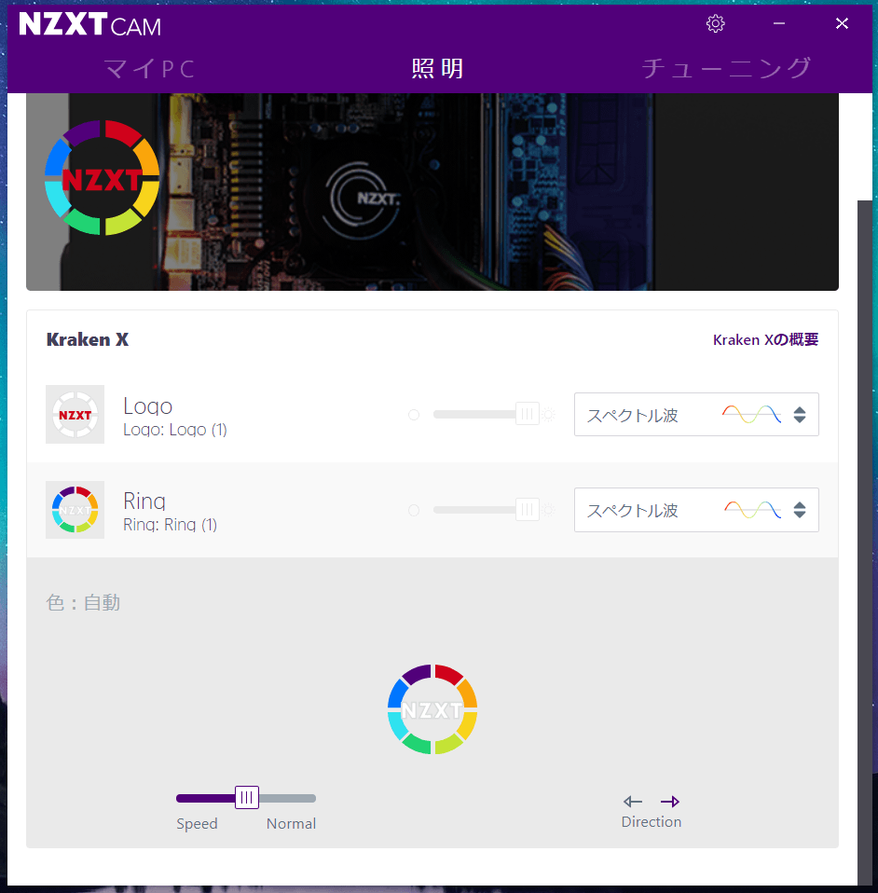Click the 色：自動 label

tap(83, 602)
